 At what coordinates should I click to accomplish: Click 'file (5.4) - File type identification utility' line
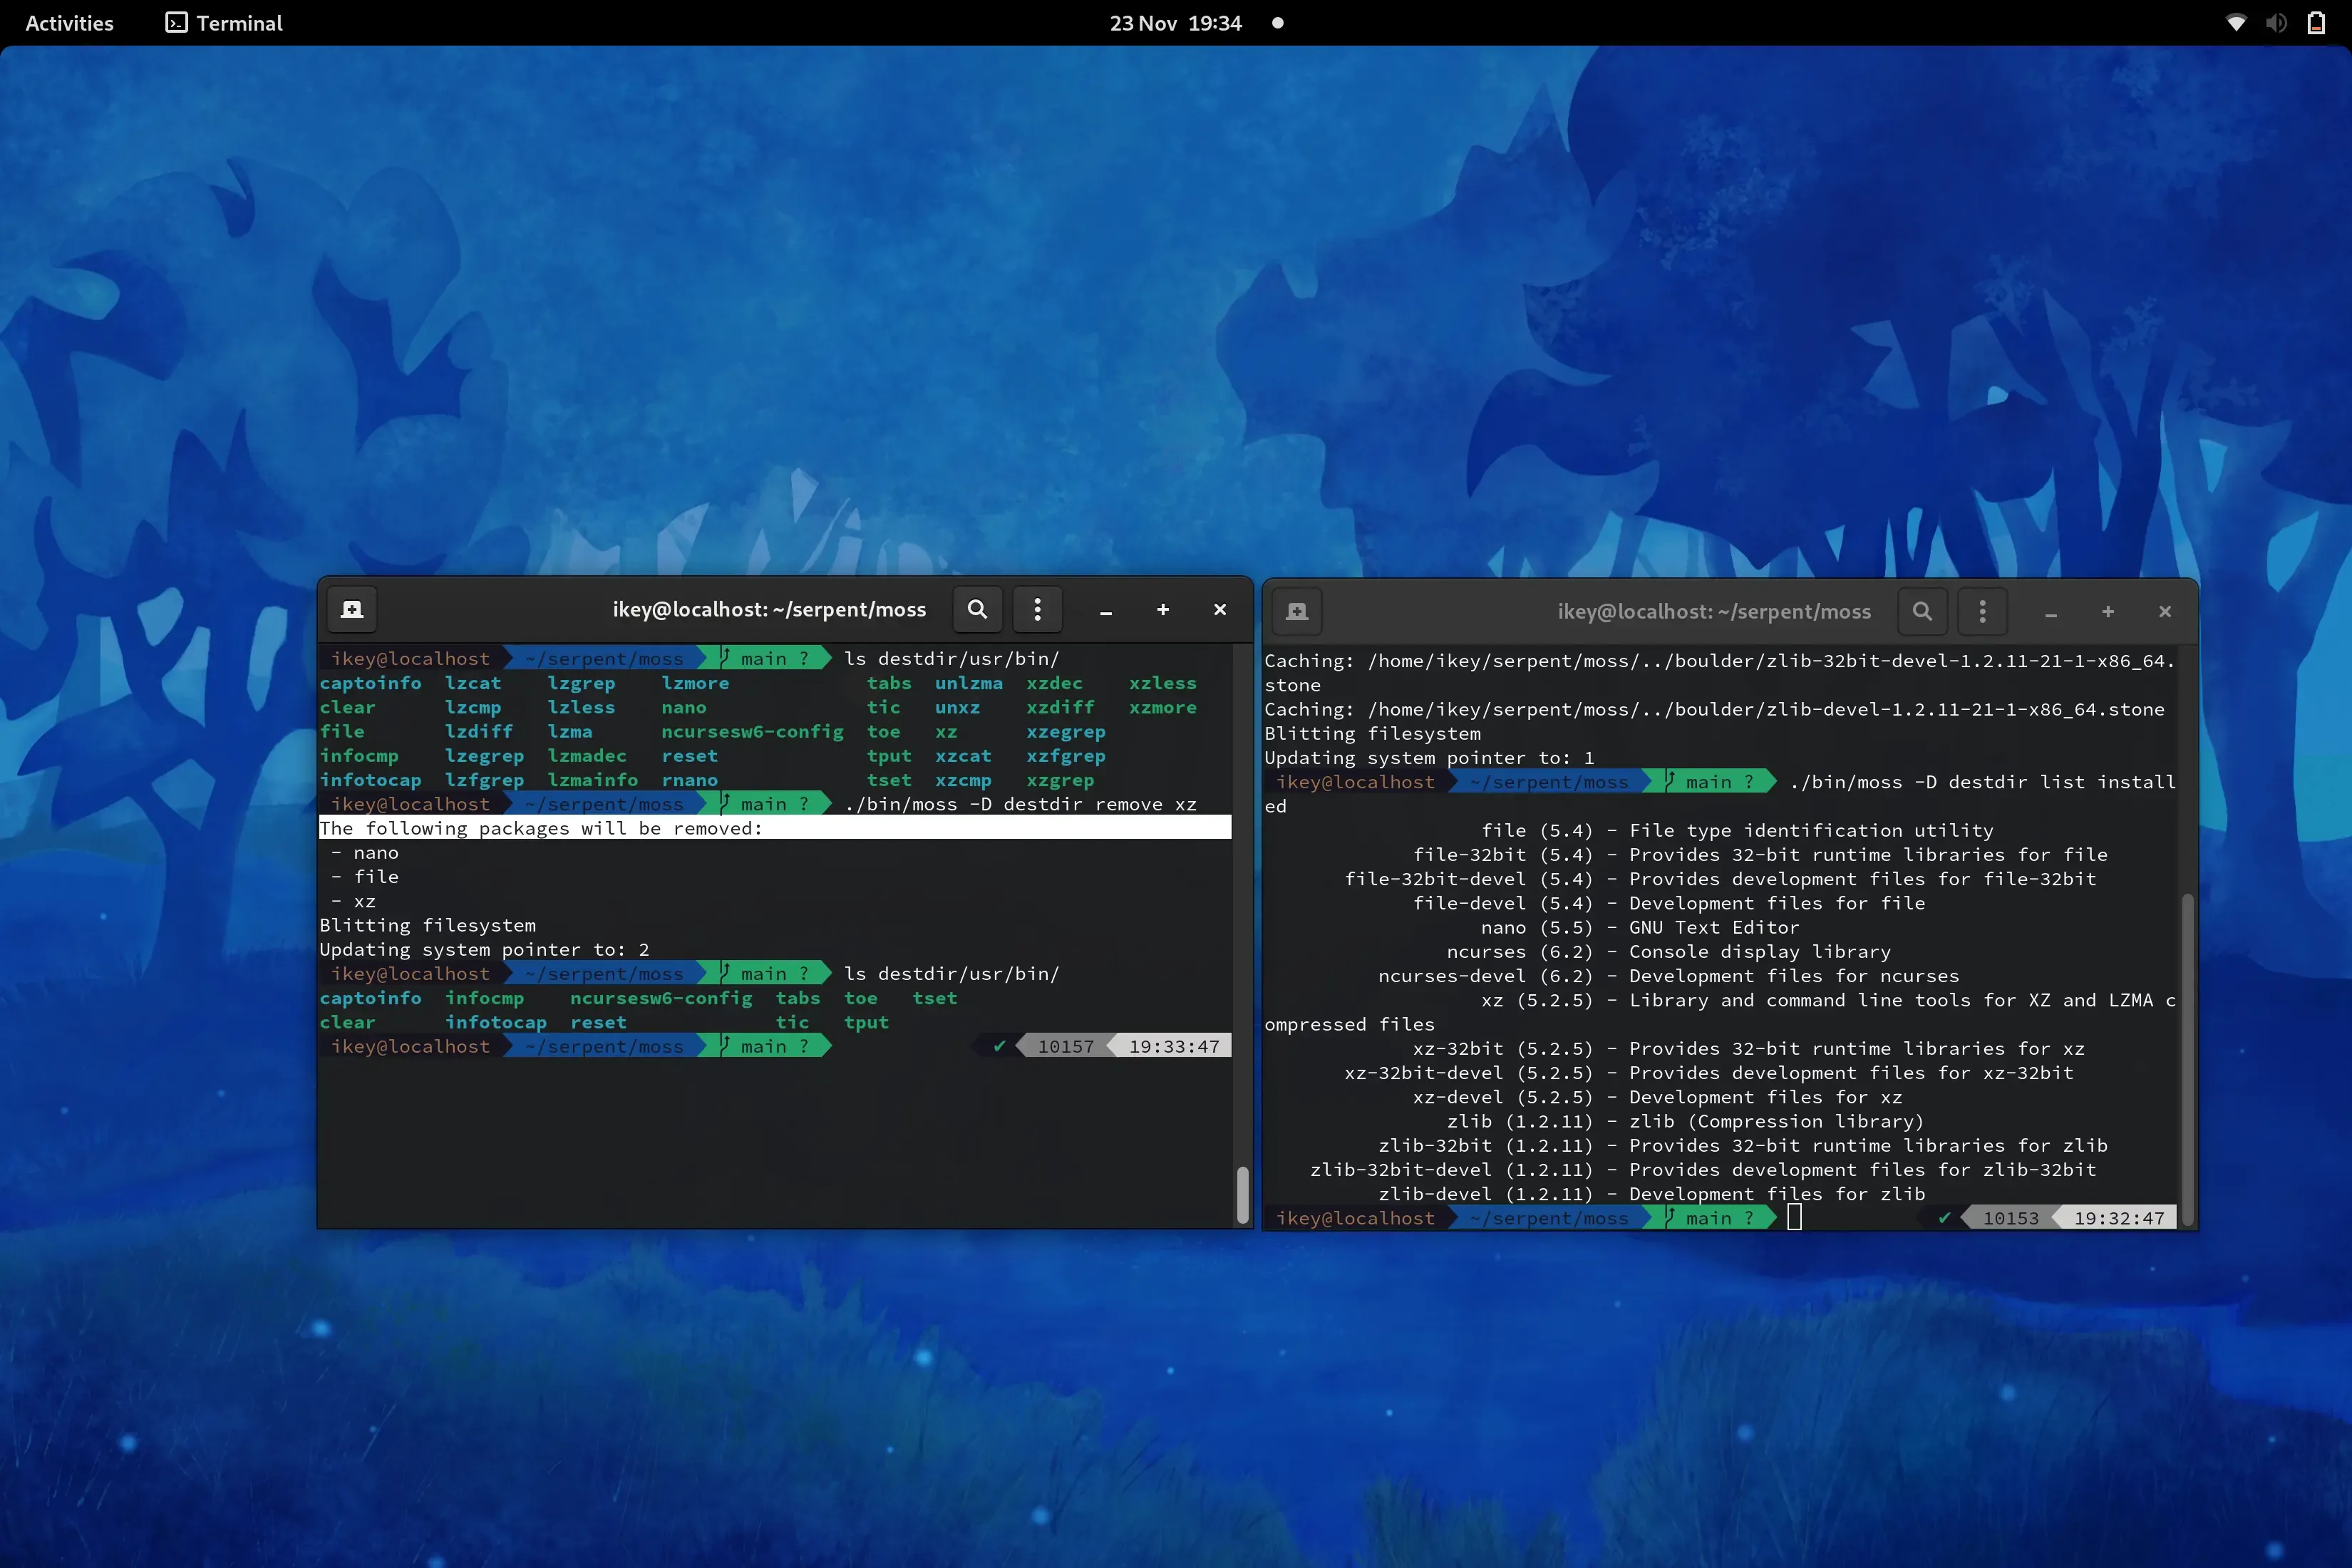tap(1737, 830)
